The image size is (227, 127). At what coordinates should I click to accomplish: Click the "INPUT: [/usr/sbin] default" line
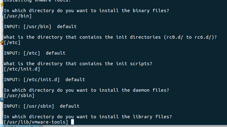click(x=41, y=106)
